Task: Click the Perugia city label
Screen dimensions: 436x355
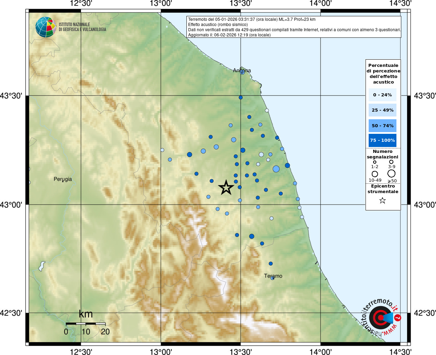Action: [x=62, y=179]
